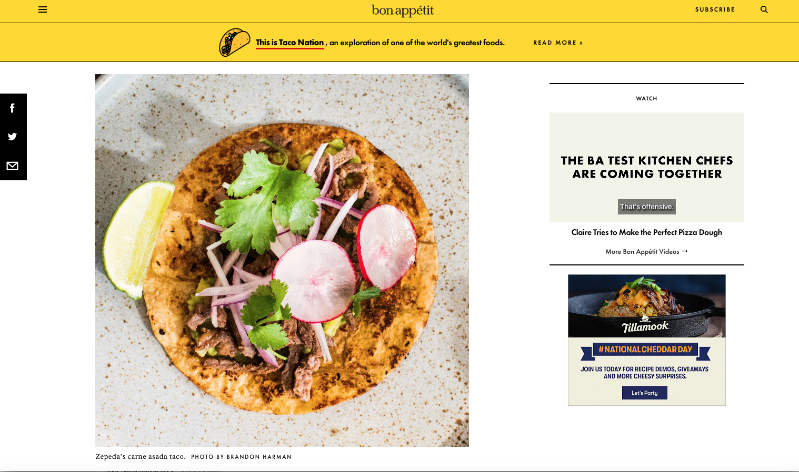Click the WATCH section heading

(x=646, y=98)
